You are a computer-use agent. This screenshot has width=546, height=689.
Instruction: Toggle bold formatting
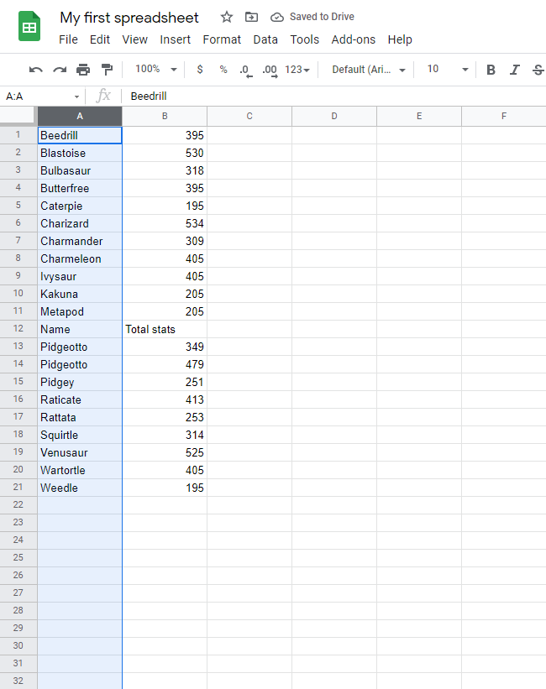(x=491, y=70)
